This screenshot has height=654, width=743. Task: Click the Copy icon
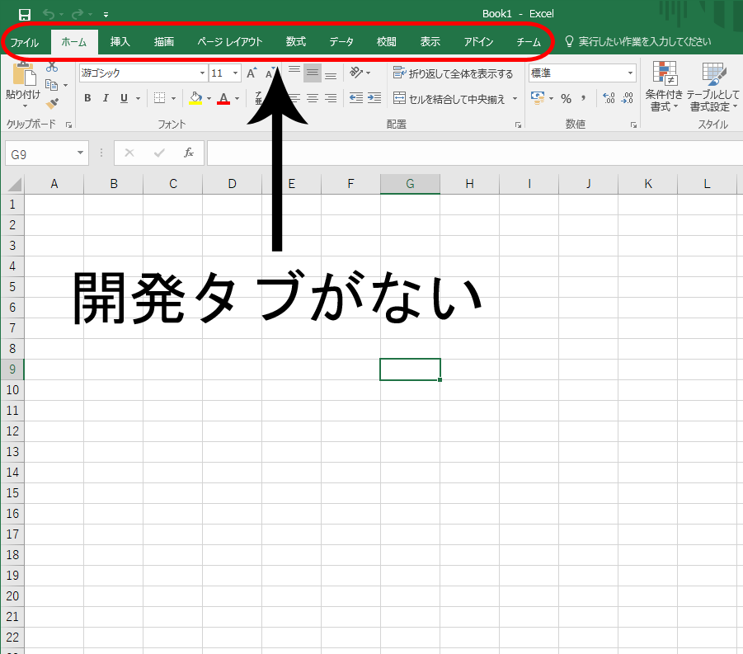pyautogui.click(x=52, y=85)
